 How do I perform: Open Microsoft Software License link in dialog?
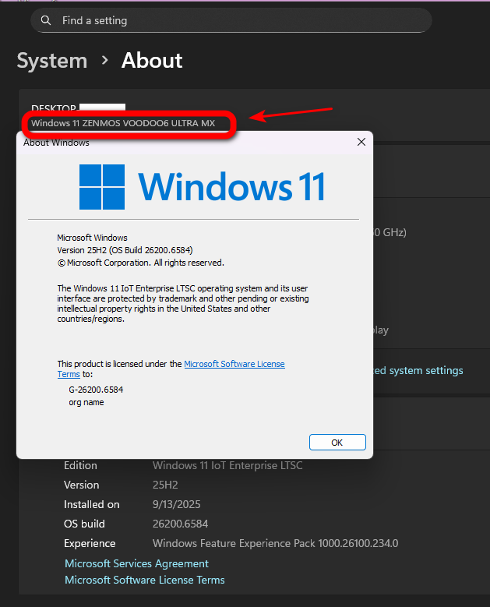coord(234,364)
